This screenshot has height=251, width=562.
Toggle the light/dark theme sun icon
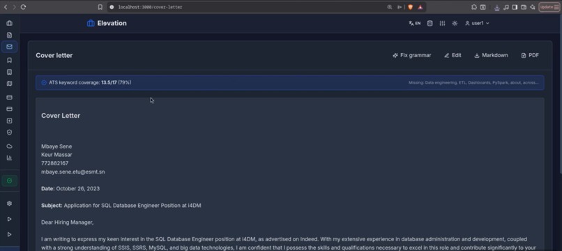pos(455,23)
